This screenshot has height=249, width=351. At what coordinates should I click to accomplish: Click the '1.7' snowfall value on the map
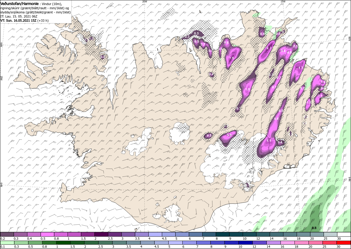pos(301,68)
